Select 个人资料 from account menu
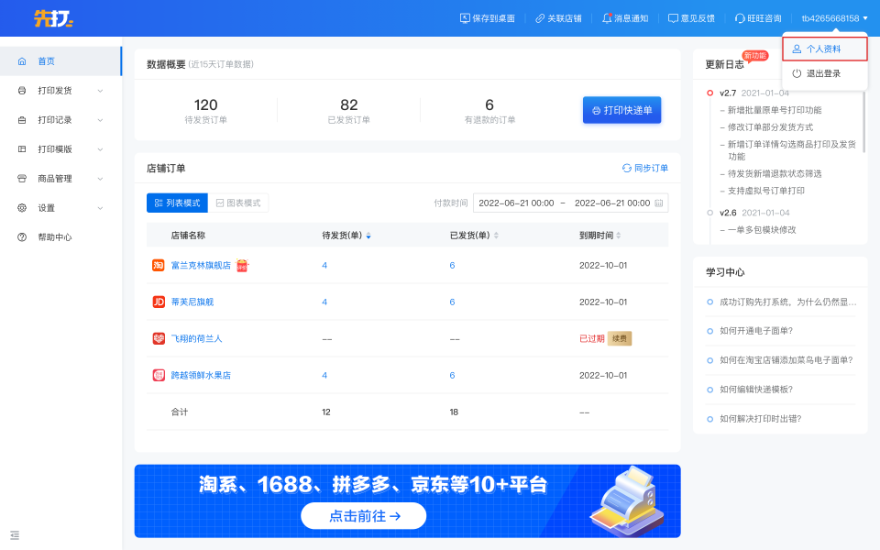 pyautogui.click(x=824, y=49)
